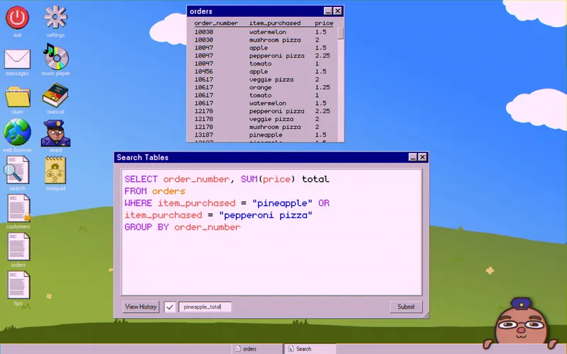
Task: Click the SELECT keyword in the query
Action: (141, 179)
